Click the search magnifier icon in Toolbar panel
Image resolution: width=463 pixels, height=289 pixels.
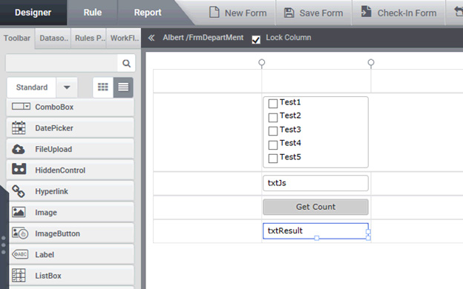coord(126,63)
